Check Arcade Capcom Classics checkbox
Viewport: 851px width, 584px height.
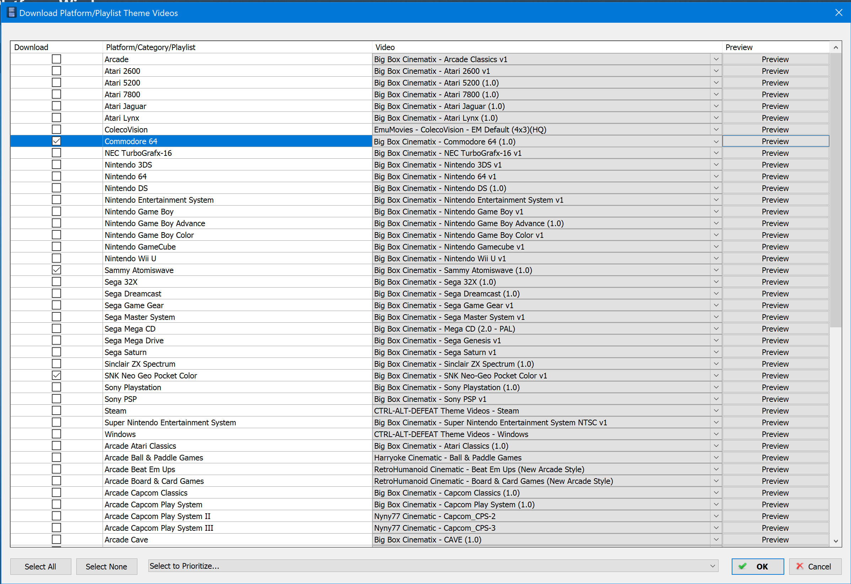pyautogui.click(x=56, y=492)
